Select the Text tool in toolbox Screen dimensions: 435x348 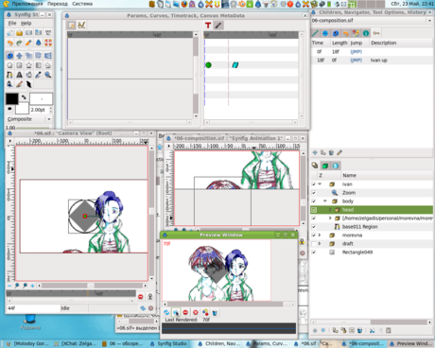[x=19, y=75]
